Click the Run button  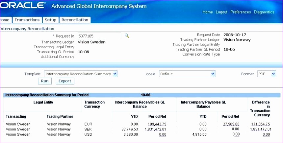pyautogui.click(x=45, y=81)
